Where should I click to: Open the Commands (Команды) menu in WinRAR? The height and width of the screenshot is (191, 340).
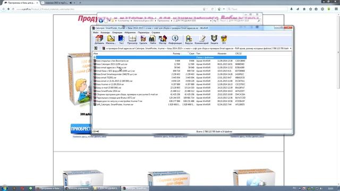tap(105, 32)
